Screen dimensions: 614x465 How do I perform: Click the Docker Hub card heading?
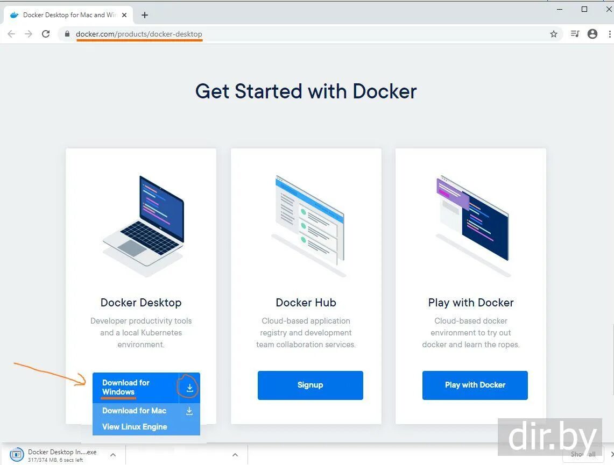[x=306, y=302]
